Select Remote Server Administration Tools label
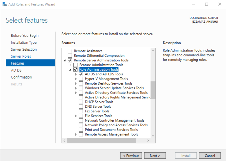The image size is (226, 161). tap(101, 60)
